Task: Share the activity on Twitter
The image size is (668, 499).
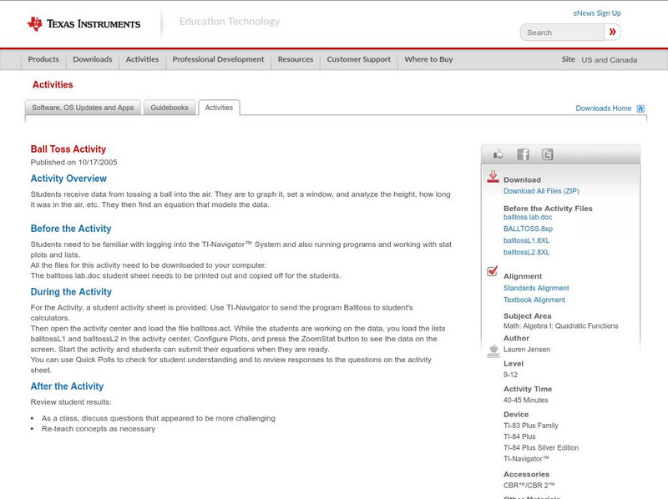Action: (547, 154)
